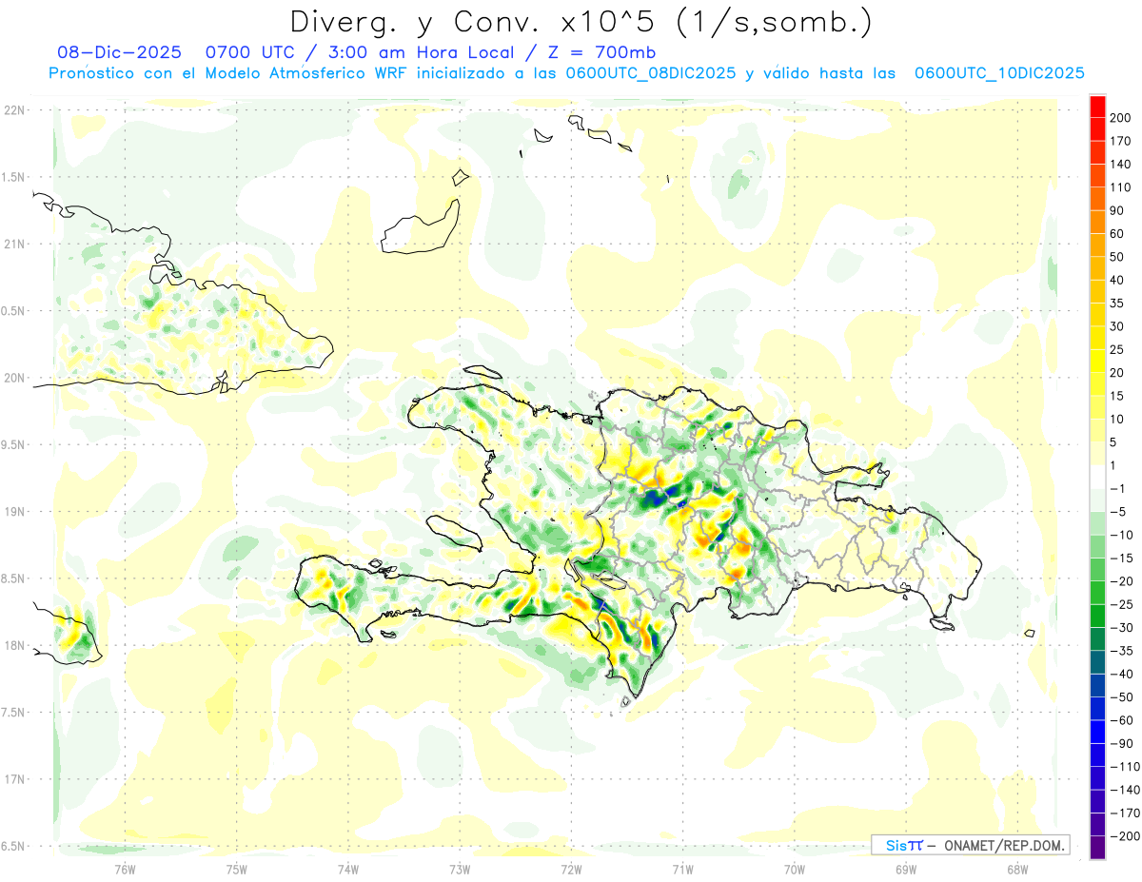Click the green -25 legend color band
The image size is (1142, 882).
[1097, 616]
